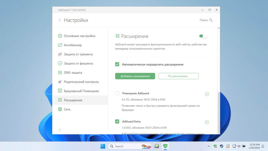Click the AdGuard Extra title
Image resolution: width=268 pixels, height=151 pixels.
pyautogui.click(x=131, y=121)
